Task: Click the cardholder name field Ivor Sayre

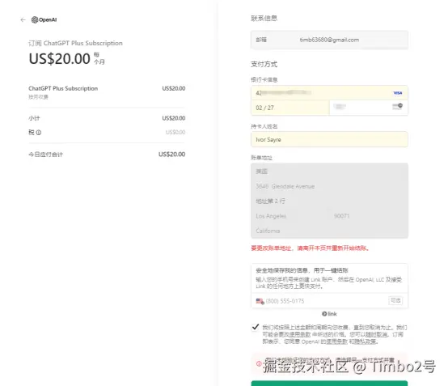Action: 329,139
